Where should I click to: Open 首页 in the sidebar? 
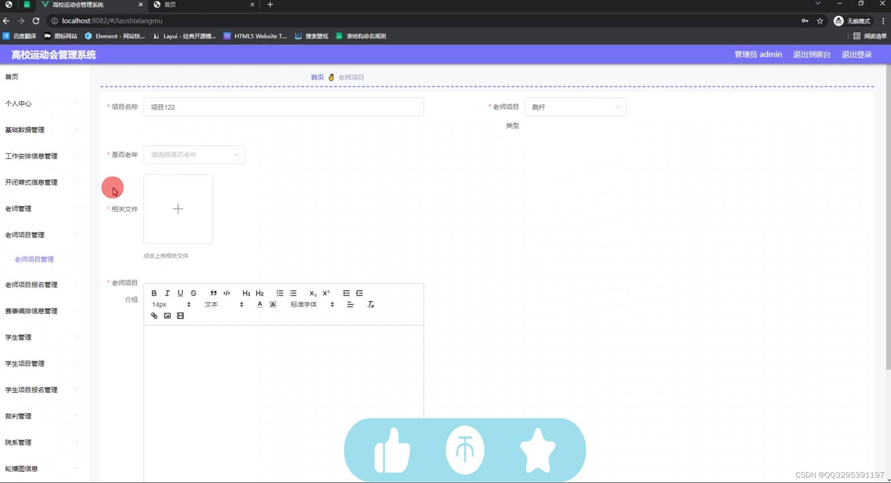tap(12, 76)
